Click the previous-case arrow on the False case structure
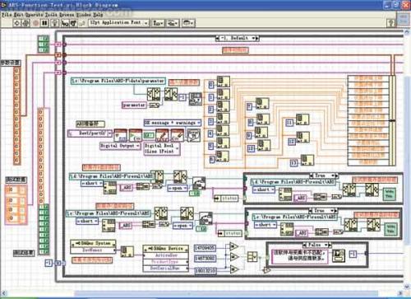The height and width of the screenshot is (299, 411). (305, 245)
